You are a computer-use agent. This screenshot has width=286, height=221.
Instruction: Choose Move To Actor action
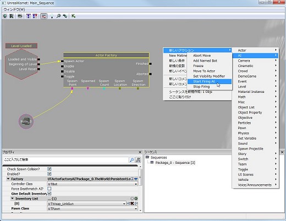[210, 71]
